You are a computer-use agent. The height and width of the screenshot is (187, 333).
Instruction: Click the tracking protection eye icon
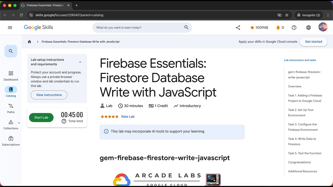tap(279, 15)
